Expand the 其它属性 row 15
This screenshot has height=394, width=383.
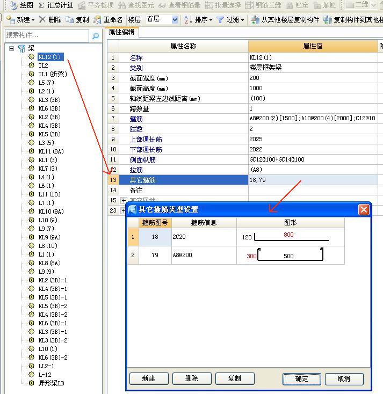coord(124,200)
